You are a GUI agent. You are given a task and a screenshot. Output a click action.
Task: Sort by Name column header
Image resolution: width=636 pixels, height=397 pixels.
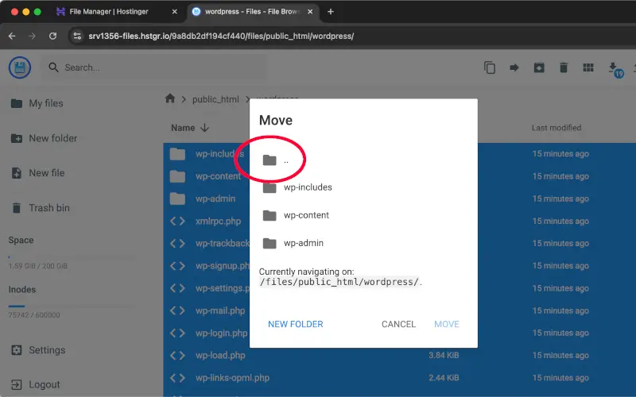[x=190, y=128]
